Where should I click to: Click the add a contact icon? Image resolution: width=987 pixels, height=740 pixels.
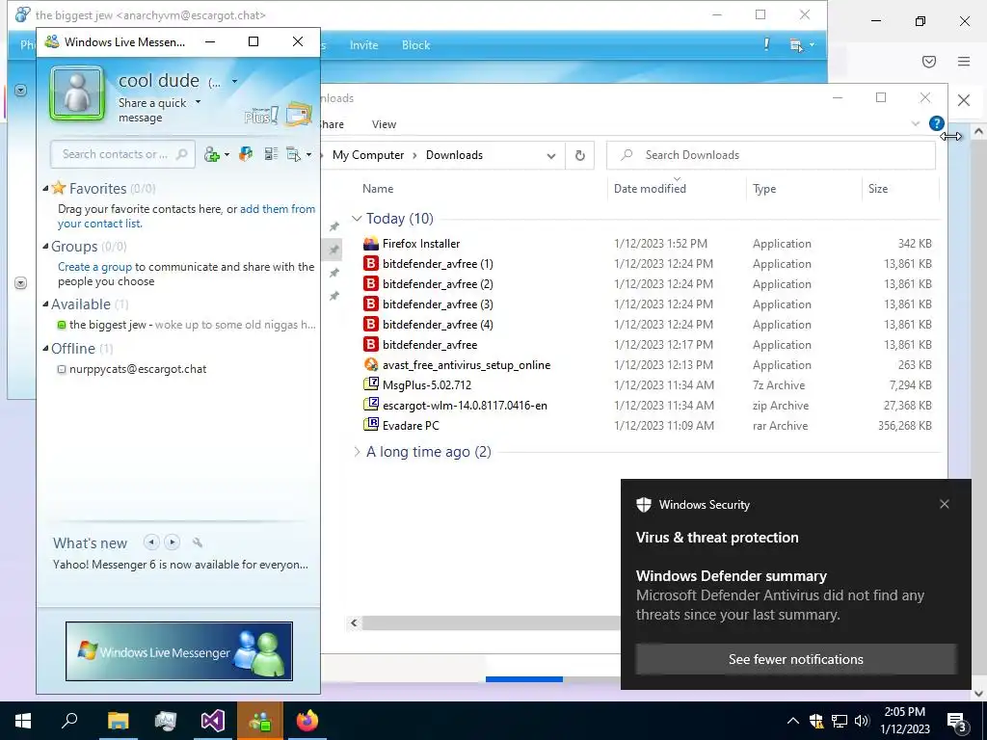pyautogui.click(x=212, y=155)
